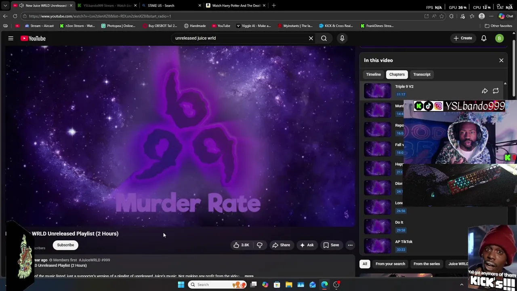The height and width of the screenshot is (291, 517).
Task: Loop the Triple 9 V2 chapter
Action: 496,91
